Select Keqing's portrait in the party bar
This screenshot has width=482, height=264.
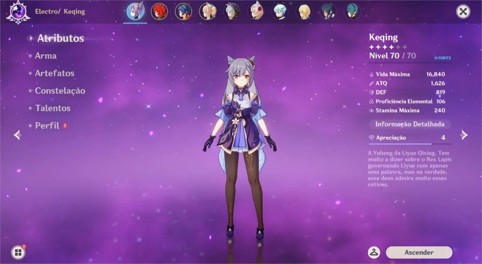[135, 11]
